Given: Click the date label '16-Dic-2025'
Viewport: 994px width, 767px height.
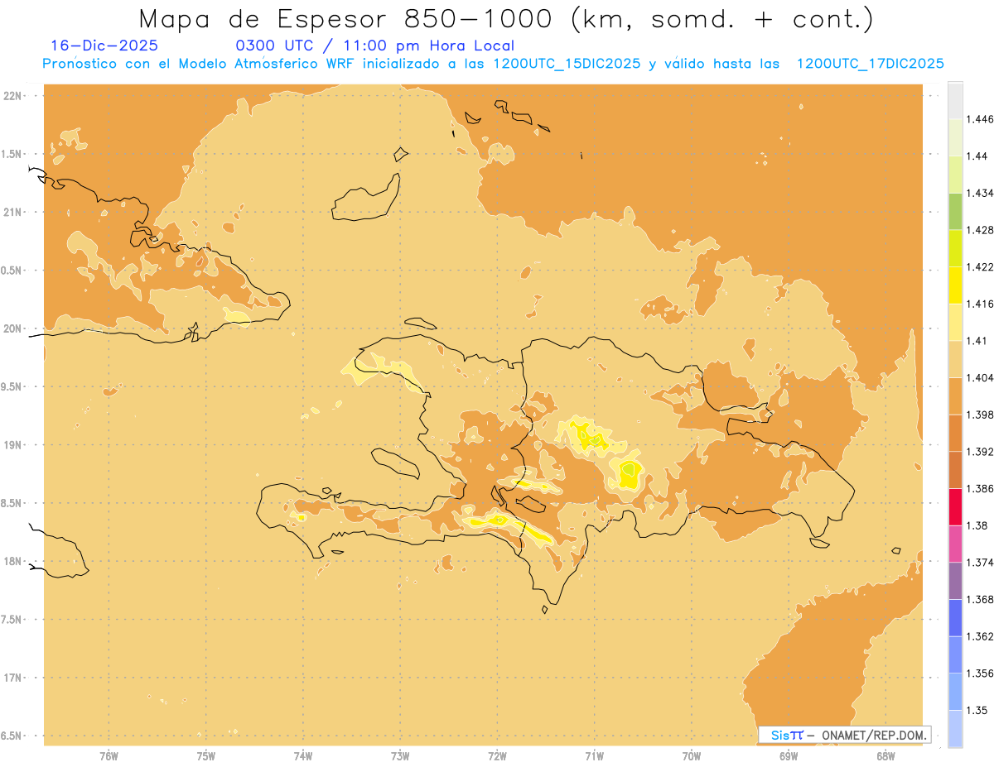Looking at the screenshot, I should click(104, 46).
